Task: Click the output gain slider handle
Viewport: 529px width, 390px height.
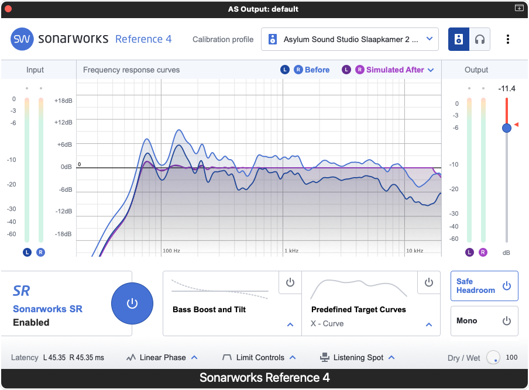Action: [506, 128]
